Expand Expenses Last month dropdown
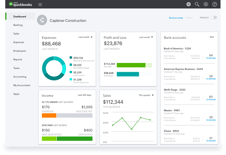The height and width of the screenshot is (155, 226). pos(86,37)
